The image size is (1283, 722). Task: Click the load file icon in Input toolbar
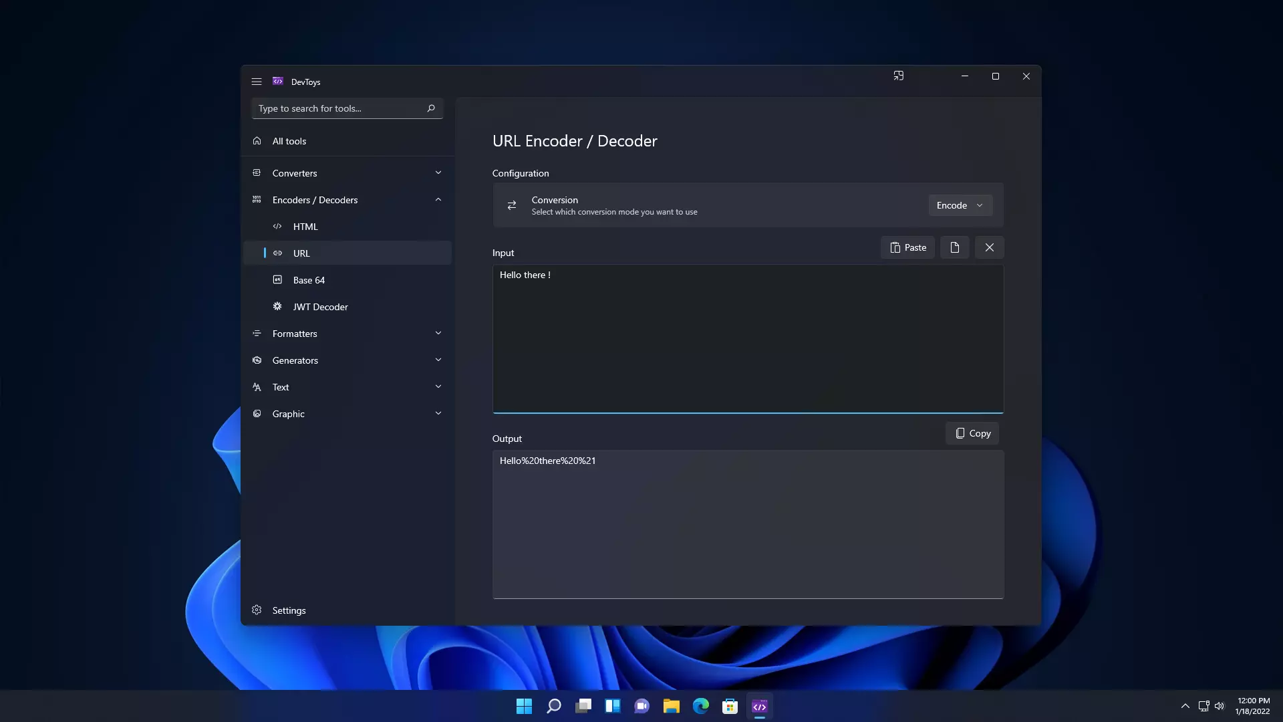(954, 247)
